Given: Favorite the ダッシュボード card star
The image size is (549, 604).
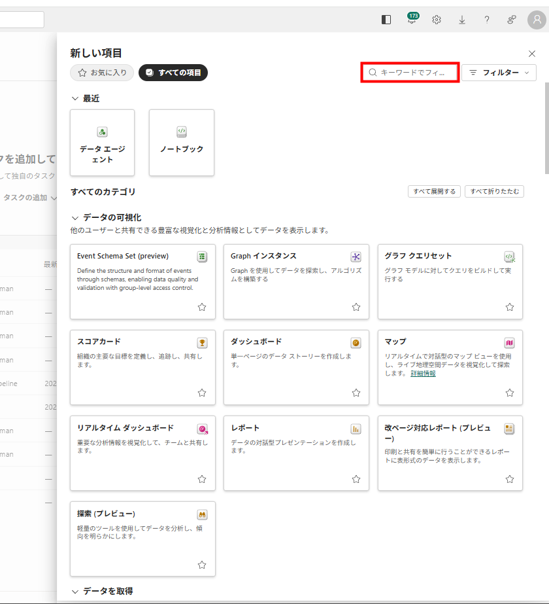Looking at the screenshot, I should (x=356, y=393).
